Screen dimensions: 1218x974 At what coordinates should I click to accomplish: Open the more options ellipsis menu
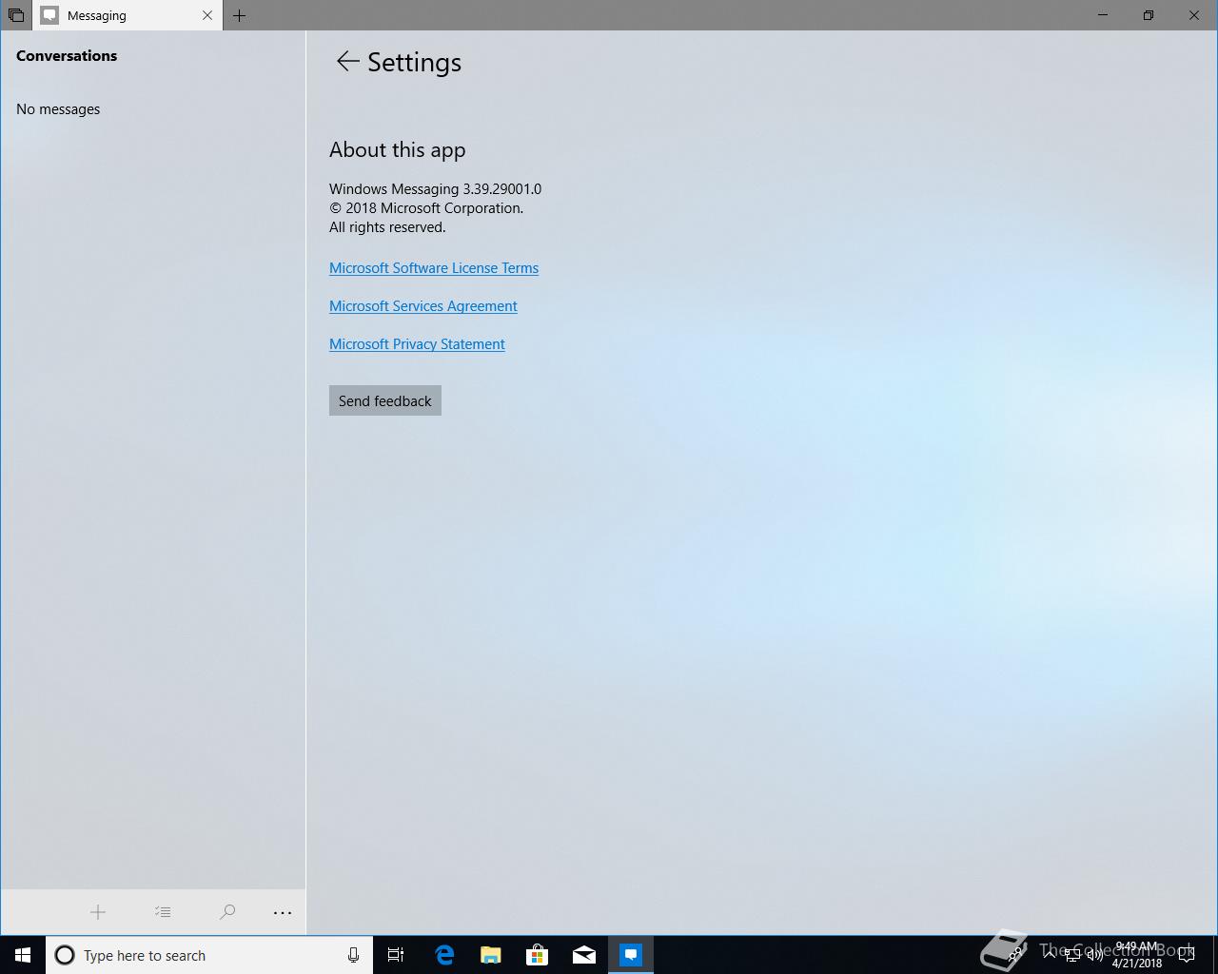point(283,912)
